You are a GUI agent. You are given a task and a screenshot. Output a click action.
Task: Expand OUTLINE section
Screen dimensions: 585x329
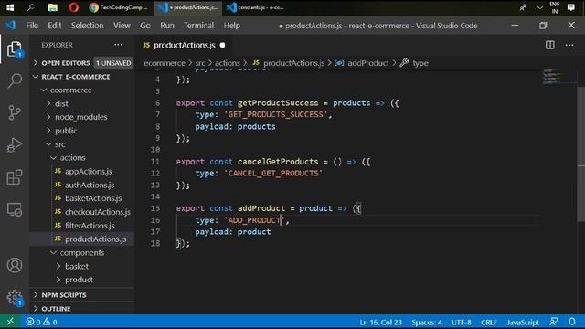pyautogui.click(x=81, y=309)
